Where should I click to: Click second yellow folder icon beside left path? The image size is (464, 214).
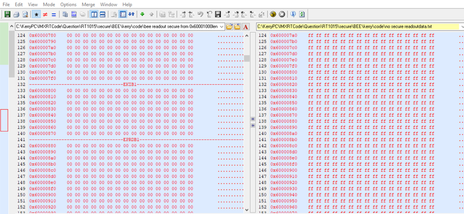coord(237,27)
